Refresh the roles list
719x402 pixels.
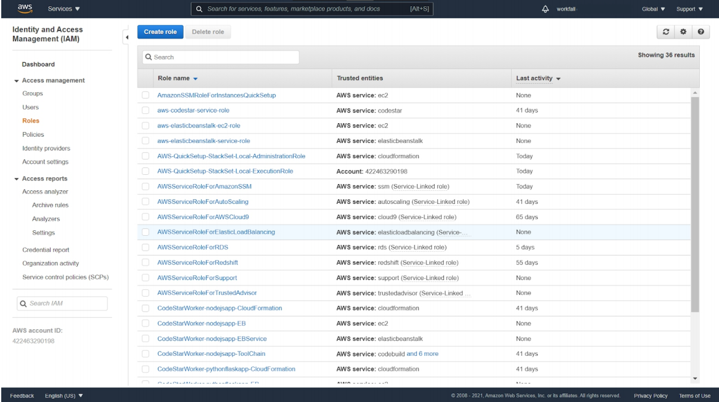pyautogui.click(x=666, y=31)
